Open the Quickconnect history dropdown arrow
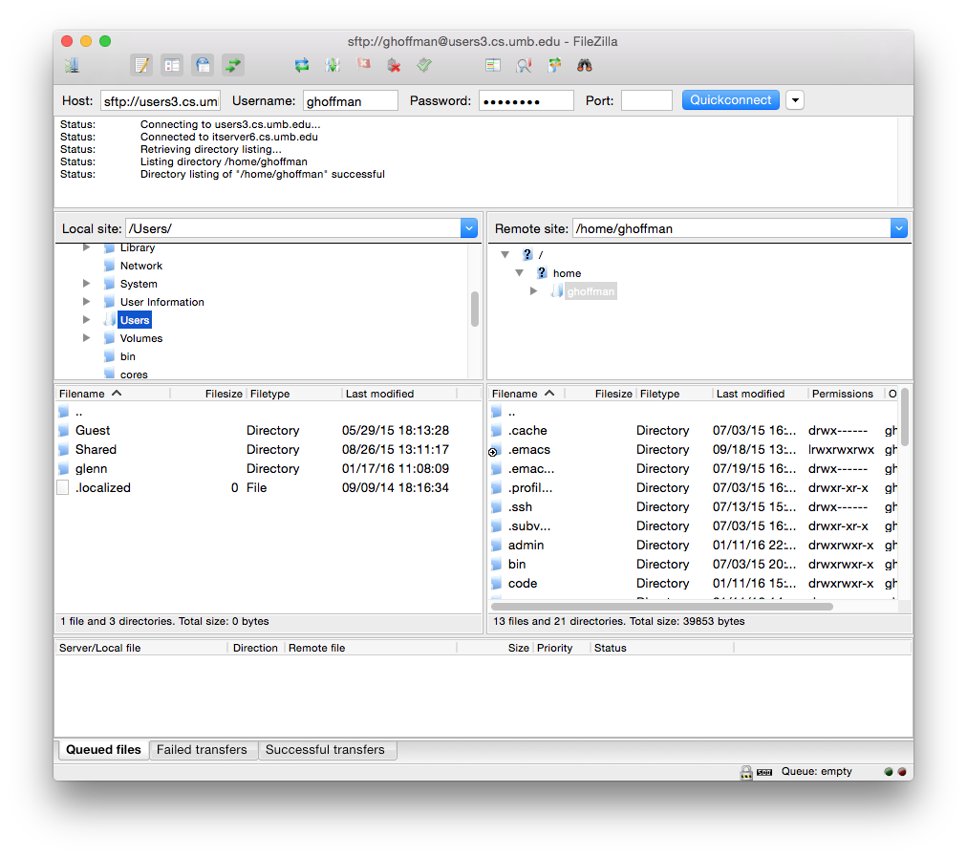The width and height of the screenshot is (967, 857). click(x=796, y=100)
